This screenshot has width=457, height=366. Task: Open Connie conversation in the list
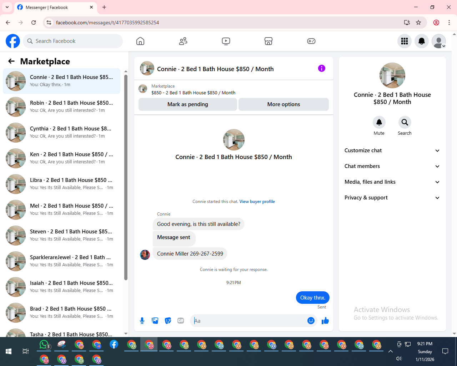(61, 81)
